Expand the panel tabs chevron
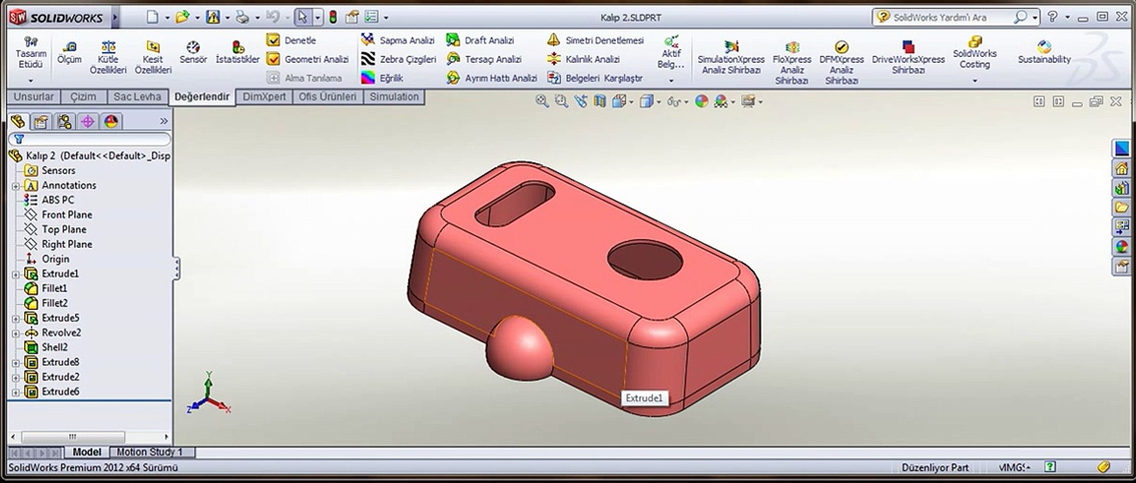Viewport: 1136px width, 483px height. click(x=164, y=121)
